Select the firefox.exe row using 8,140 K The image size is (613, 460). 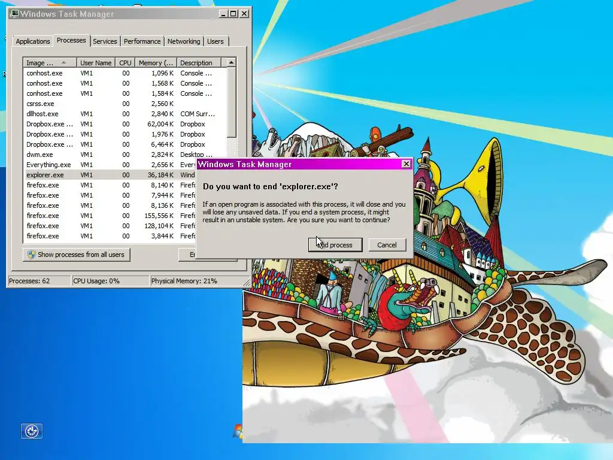click(110, 185)
